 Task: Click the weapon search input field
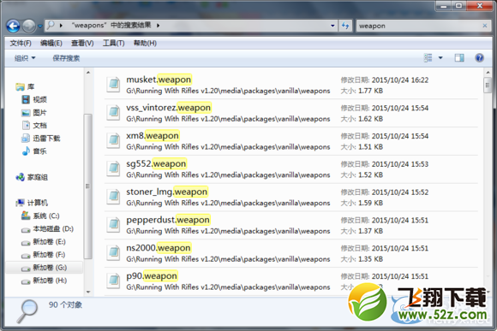tap(419, 26)
